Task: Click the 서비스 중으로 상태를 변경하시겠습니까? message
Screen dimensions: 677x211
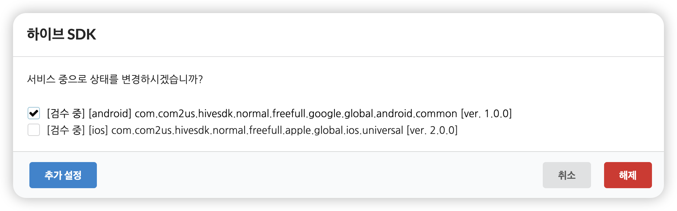Action: tap(115, 79)
